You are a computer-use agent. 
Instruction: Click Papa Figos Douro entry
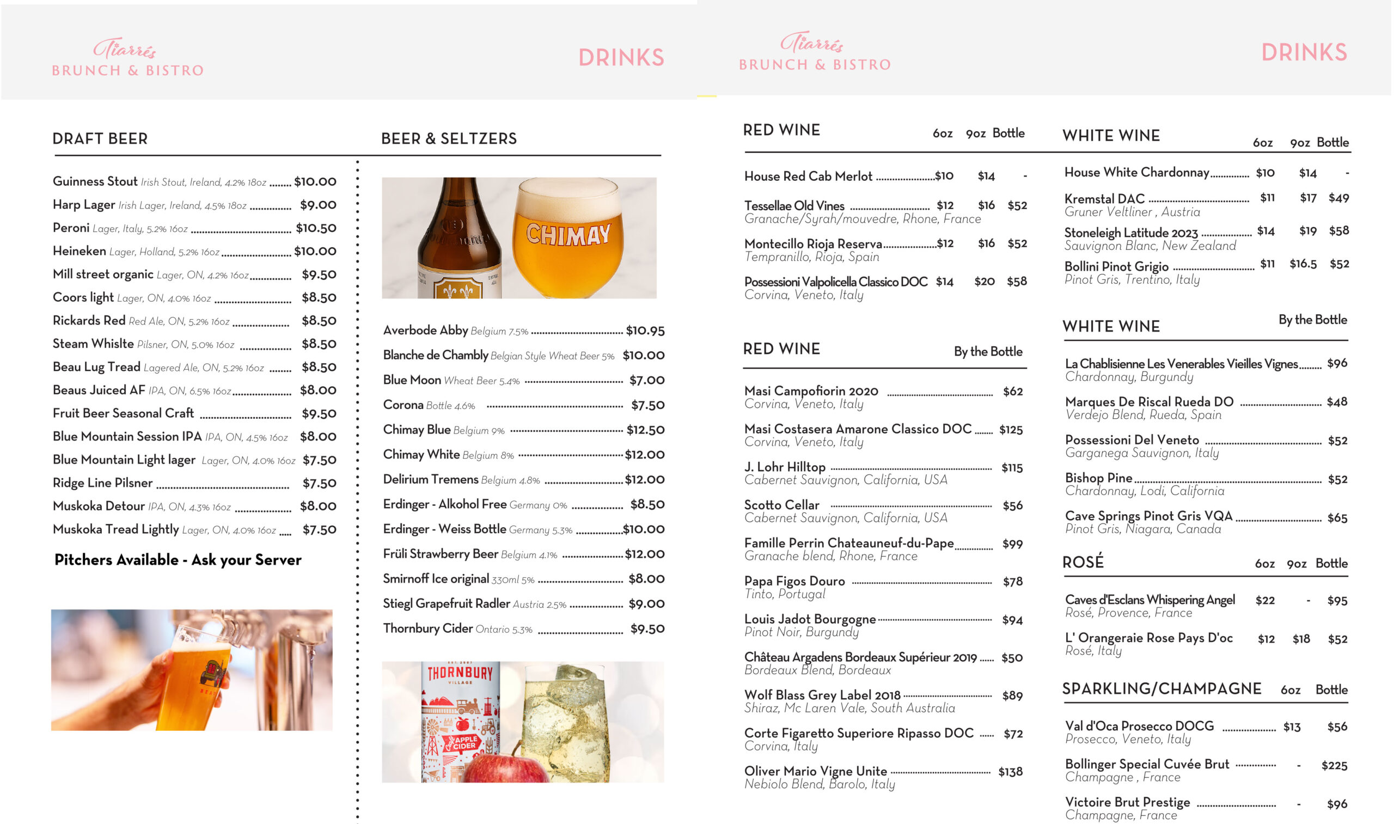click(884, 588)
